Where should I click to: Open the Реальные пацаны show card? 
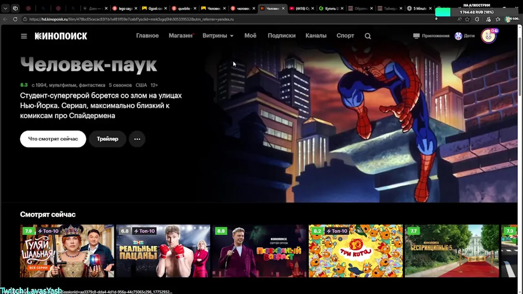(x=163, y=251)
